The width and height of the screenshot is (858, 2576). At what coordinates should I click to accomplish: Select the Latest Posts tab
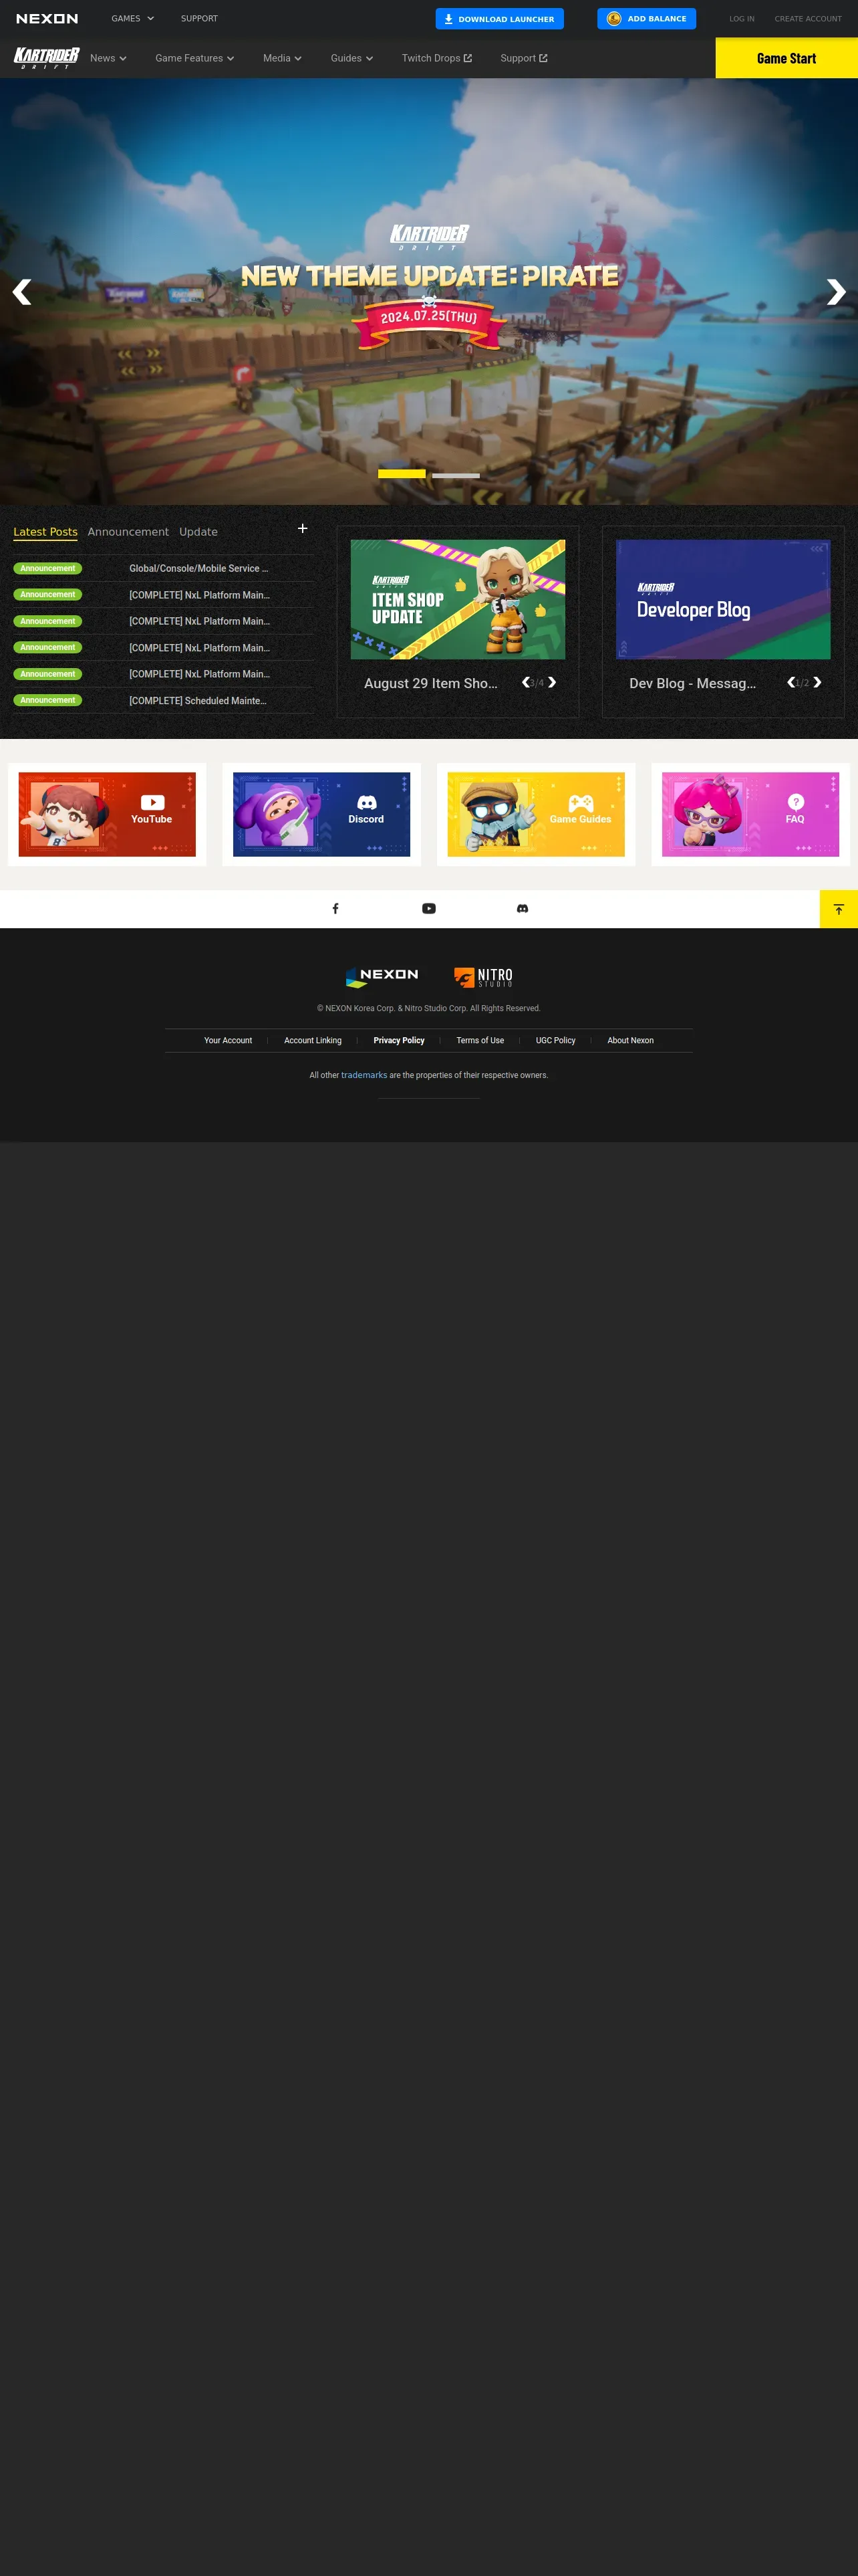45,532
